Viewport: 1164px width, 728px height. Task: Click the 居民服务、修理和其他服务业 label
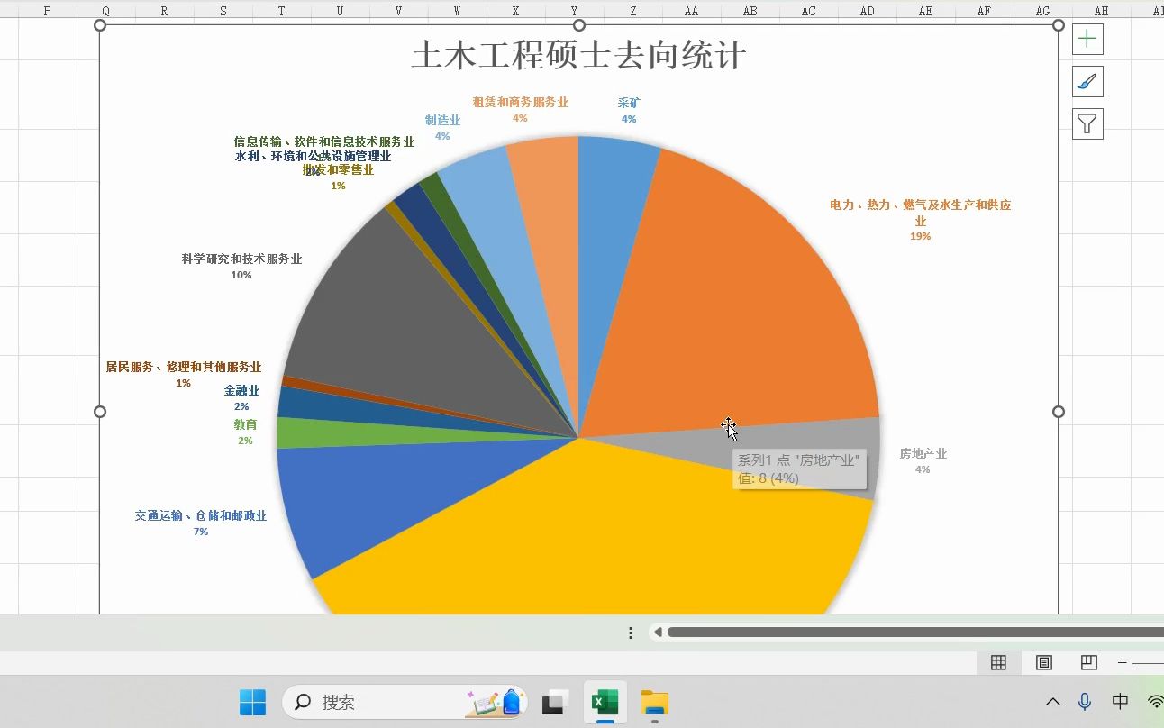183,374
